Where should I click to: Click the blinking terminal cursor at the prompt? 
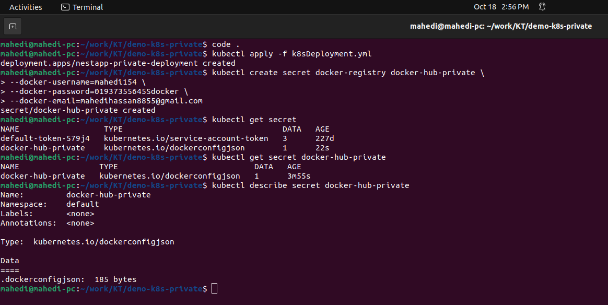pyautogui.click(x=214, y=288)
